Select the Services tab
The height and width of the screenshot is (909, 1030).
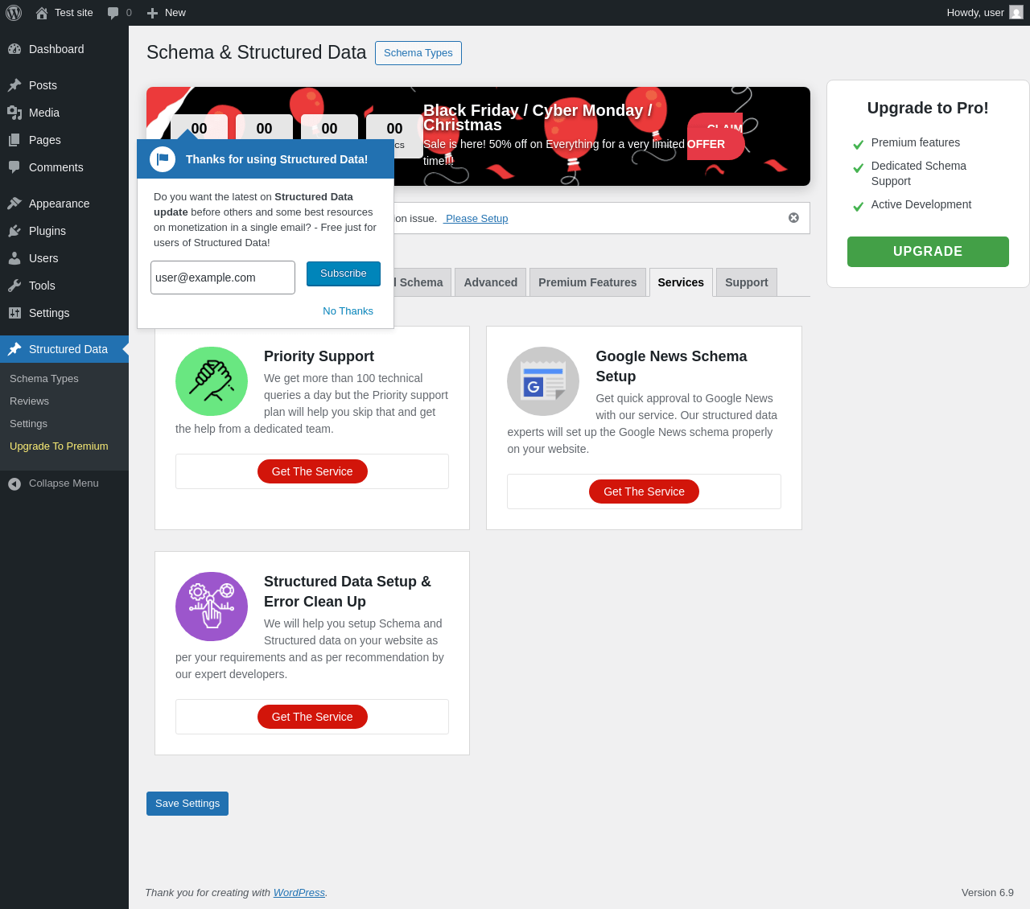click(681, 282)
